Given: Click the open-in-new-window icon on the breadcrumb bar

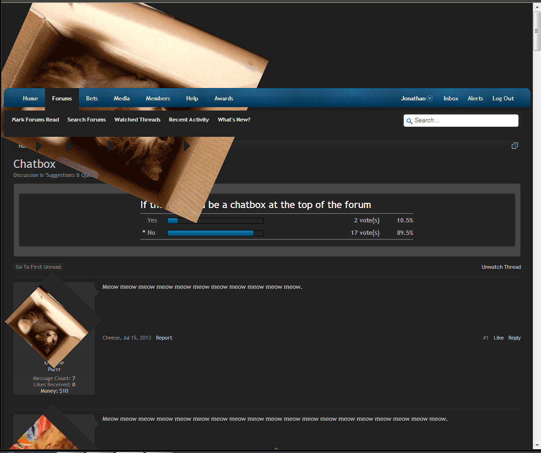Looking at the screenshot, I should click(x=515, y=146).
